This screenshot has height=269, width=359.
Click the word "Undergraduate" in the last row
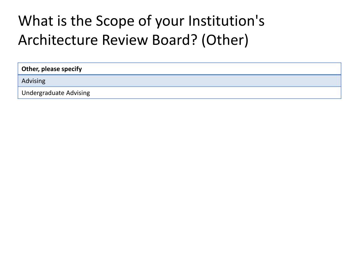point(43,93)
